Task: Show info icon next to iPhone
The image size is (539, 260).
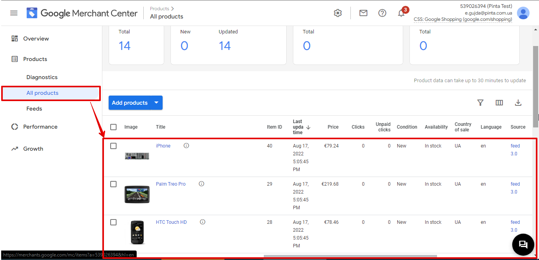Action: coord(186,146)
